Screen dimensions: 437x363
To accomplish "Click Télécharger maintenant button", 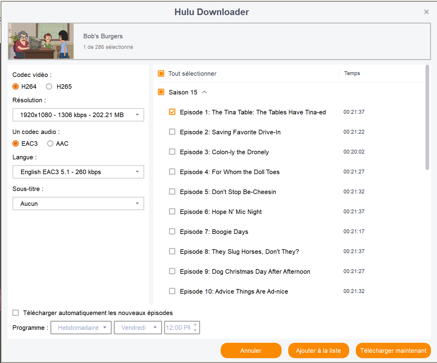I will click(393, 351).
